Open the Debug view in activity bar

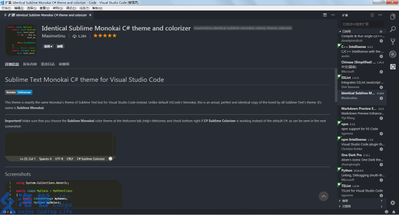coord(393,54)
